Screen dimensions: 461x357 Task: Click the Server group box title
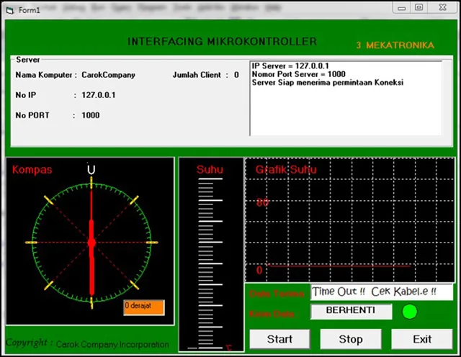click(28, 60)
